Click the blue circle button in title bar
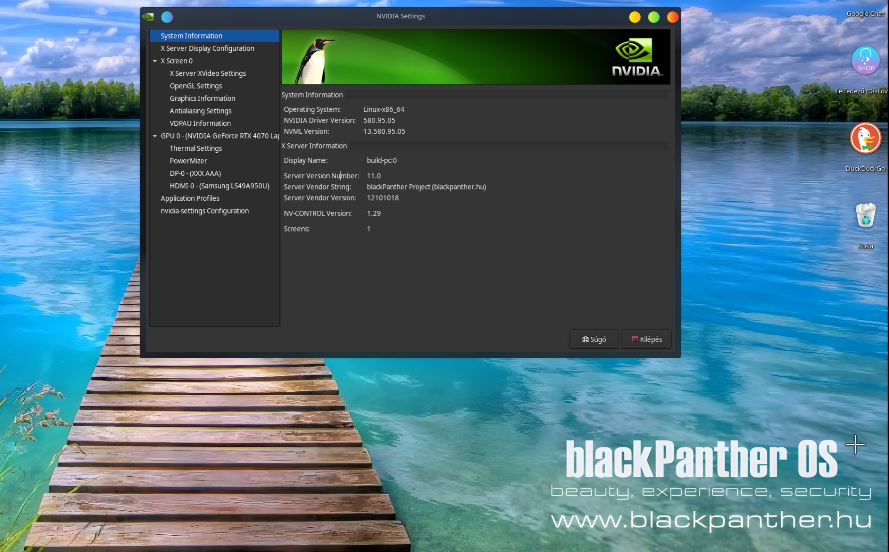The image size is (889, 552). tap(167, 17)
